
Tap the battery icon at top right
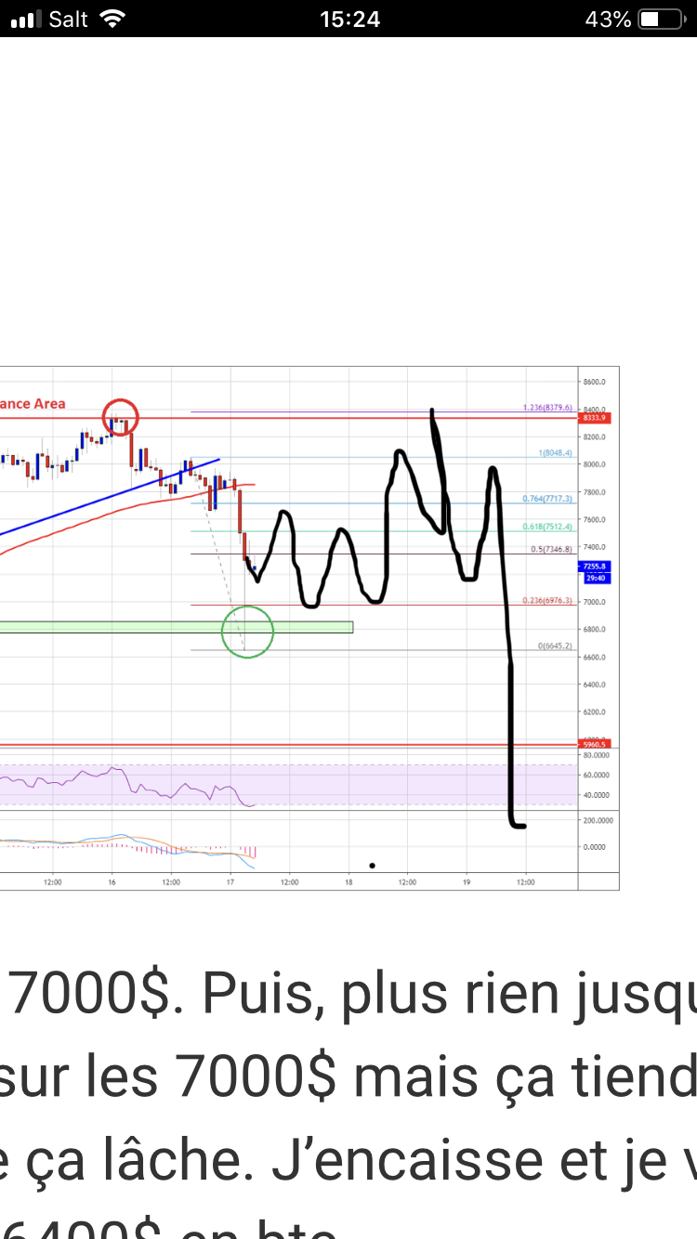661,19
